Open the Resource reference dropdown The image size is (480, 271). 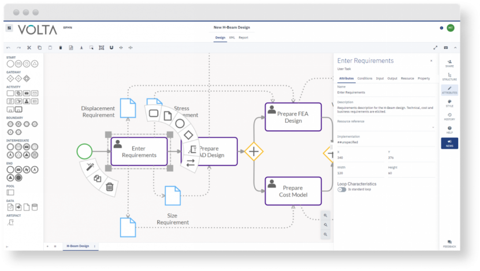[386, 127]
